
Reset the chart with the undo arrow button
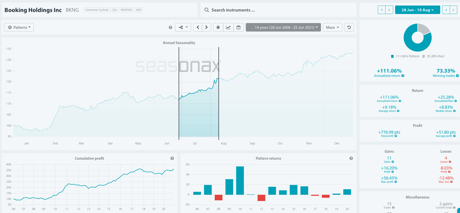coord(349,27)
